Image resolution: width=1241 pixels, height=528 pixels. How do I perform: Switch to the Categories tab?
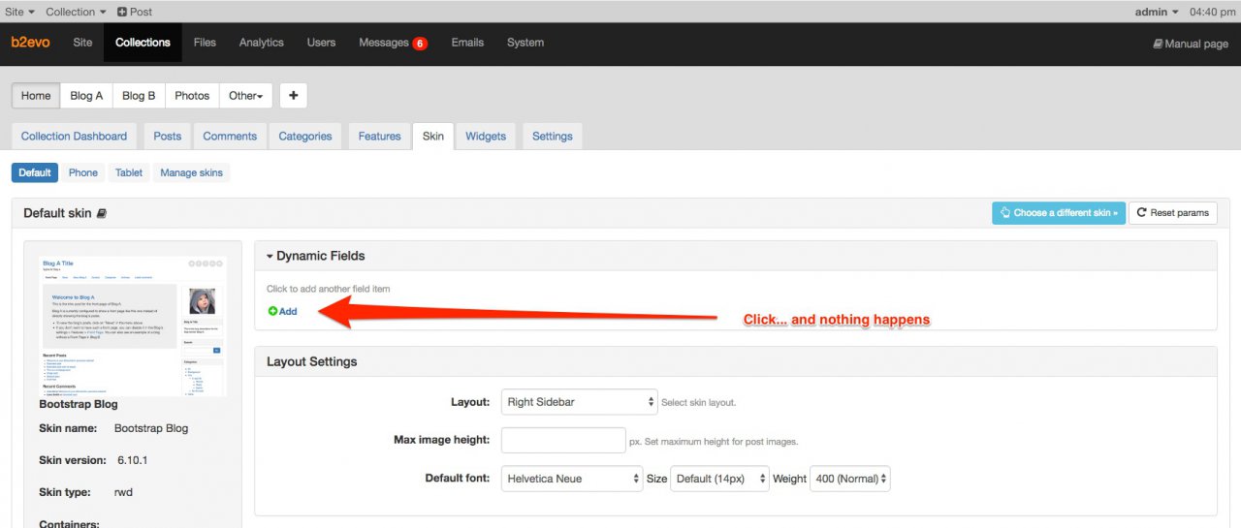coord(305,137)
